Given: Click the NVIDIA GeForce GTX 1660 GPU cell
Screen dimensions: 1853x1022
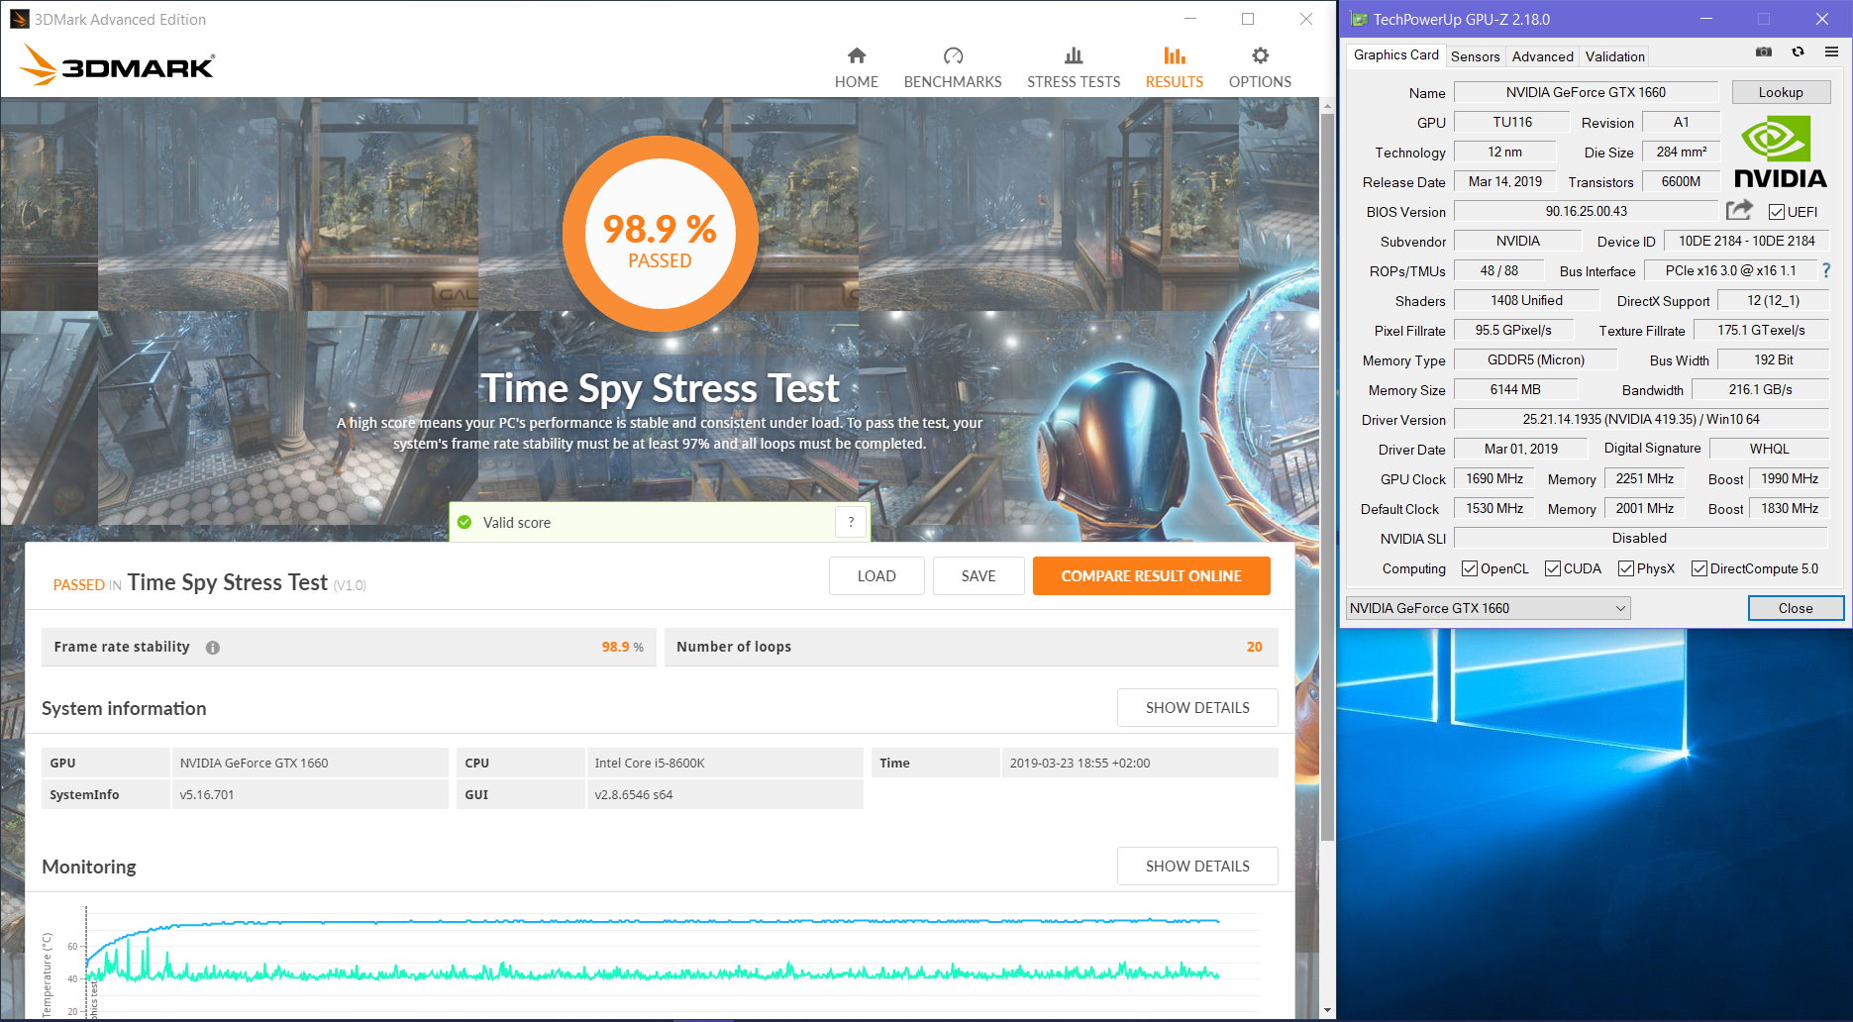Looking at the screenshot, I should click(x=310, y=763).
